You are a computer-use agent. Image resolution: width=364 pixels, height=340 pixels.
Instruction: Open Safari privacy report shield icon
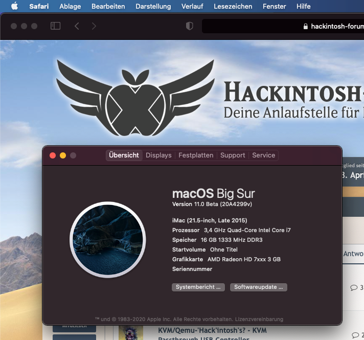[190, 26]
